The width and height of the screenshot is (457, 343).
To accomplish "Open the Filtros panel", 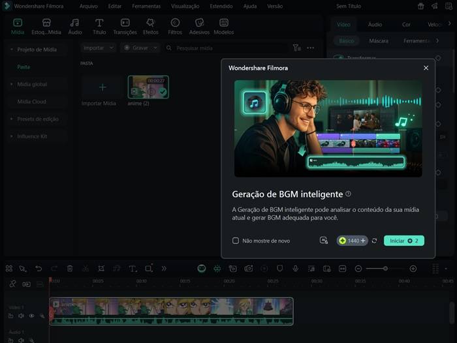I will 175,23.
